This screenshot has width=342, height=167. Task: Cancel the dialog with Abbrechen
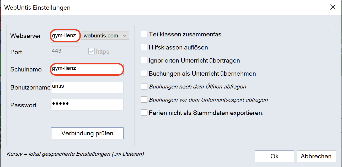pos(316,156)
